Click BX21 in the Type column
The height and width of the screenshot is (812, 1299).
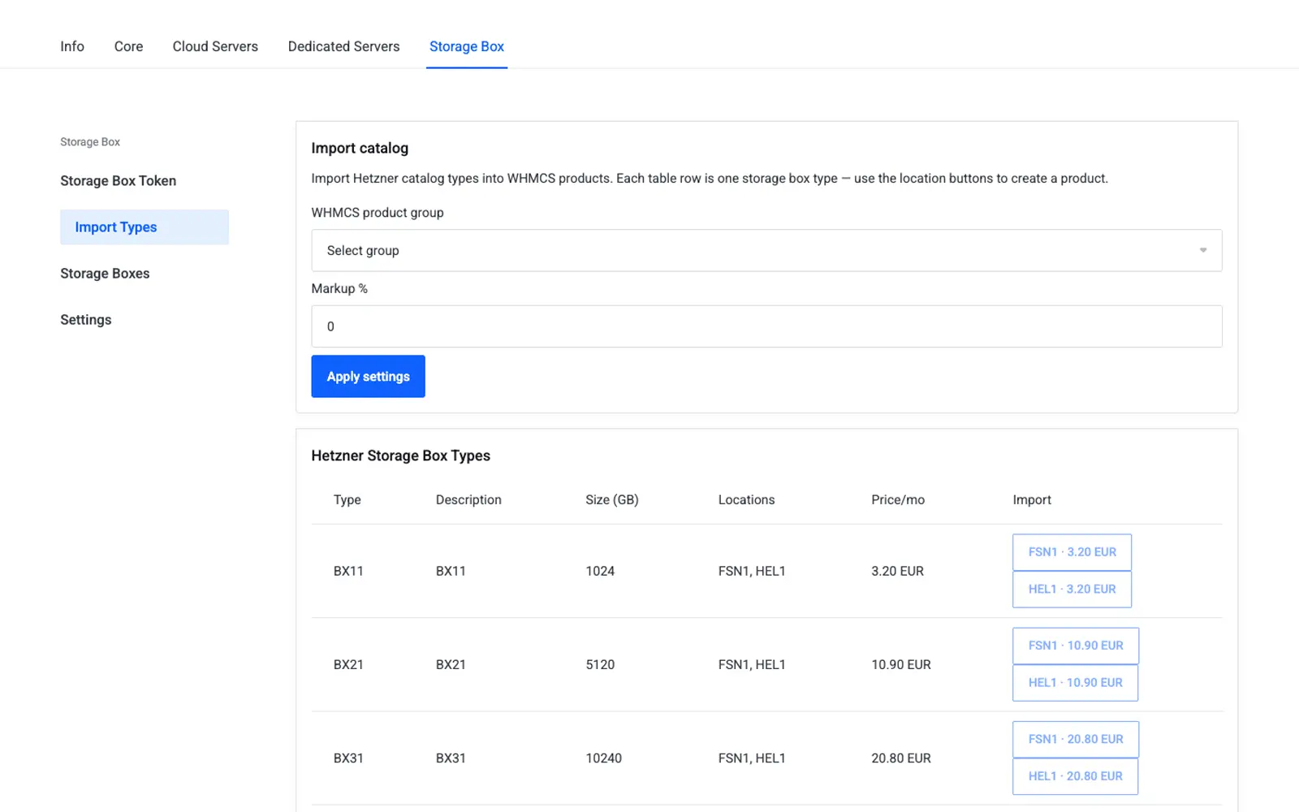click(x=348, y=664)
